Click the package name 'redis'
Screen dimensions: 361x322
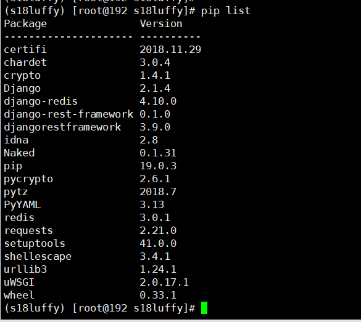19,217
